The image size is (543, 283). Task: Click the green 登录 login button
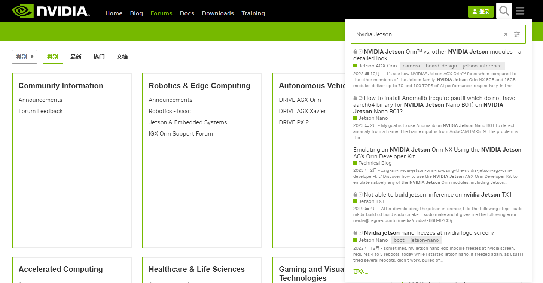coord(481,12)
